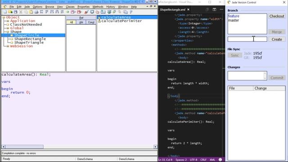Open the Properties menu
The width and height of the screenshot is (288, 162).
pos(83,7)
